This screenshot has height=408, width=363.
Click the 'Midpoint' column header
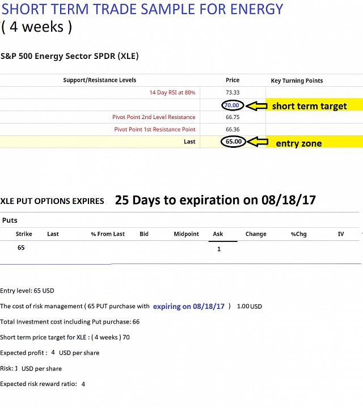187,234
